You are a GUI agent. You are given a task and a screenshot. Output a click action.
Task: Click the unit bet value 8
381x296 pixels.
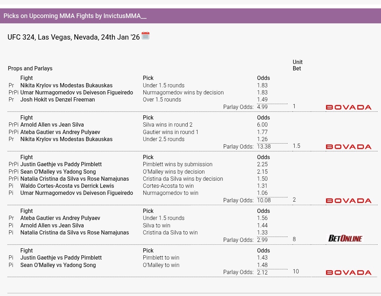(x=294, y=239)
